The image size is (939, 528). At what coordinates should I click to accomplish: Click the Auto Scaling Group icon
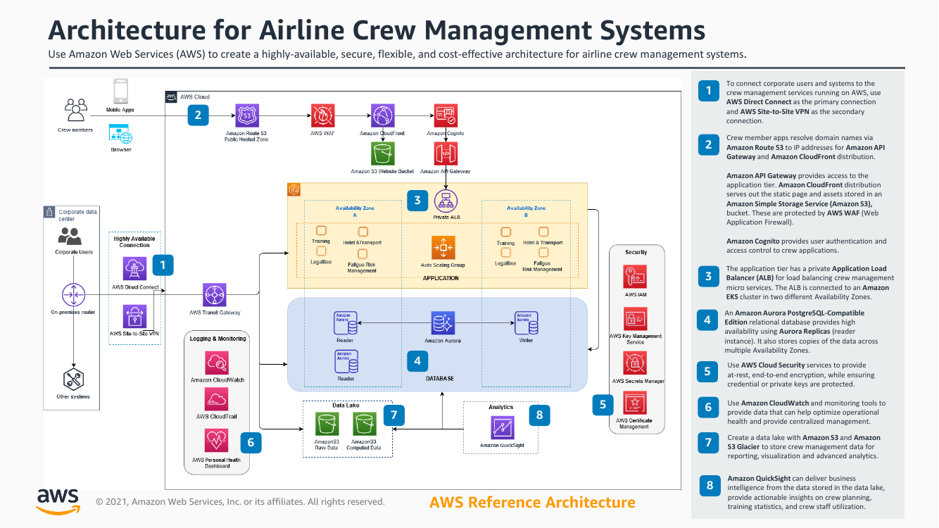[x=443, y=248]
